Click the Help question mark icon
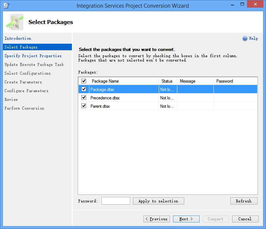The width and height of the screenshot is (266, 229). click(245, 39)
